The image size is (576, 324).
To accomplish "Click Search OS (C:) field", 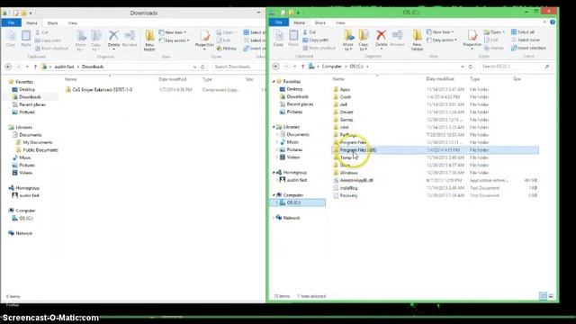I will (516, 67).
